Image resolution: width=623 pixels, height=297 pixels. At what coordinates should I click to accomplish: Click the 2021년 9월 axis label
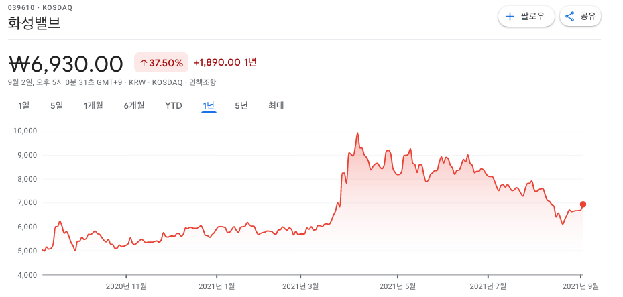(581, 286)
